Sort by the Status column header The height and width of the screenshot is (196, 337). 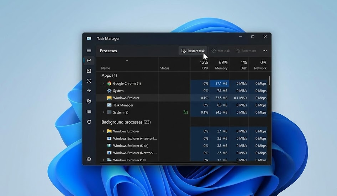click(x=165, y=68)
